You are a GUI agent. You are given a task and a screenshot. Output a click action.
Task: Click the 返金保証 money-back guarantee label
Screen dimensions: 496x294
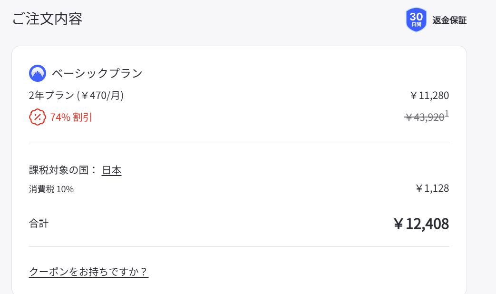(x=449, y=20)
